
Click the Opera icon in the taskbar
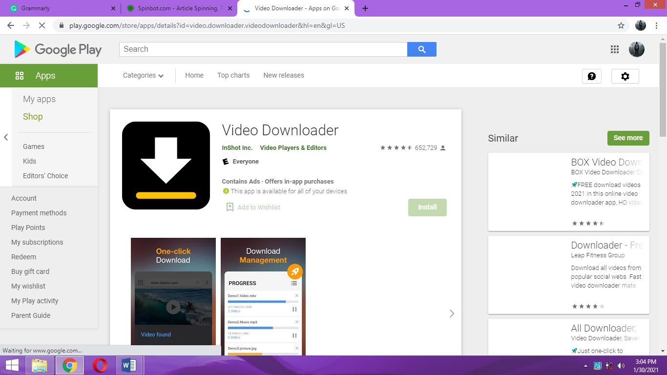tap(101, 365)
